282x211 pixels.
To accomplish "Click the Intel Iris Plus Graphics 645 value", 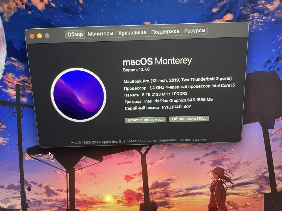I will 179,100.
